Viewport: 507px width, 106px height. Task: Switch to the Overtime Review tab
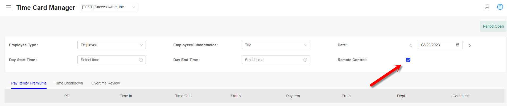coord(106,83)
